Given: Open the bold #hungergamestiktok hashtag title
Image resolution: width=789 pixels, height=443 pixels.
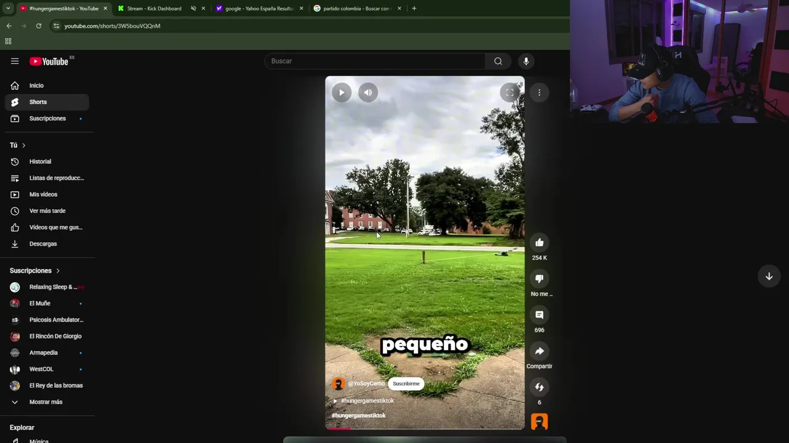Looking at the screenshot, I should click(x=359, y=415).
